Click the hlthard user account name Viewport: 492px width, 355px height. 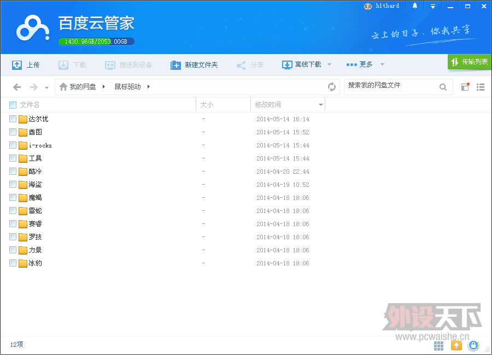tap(387, 5)
